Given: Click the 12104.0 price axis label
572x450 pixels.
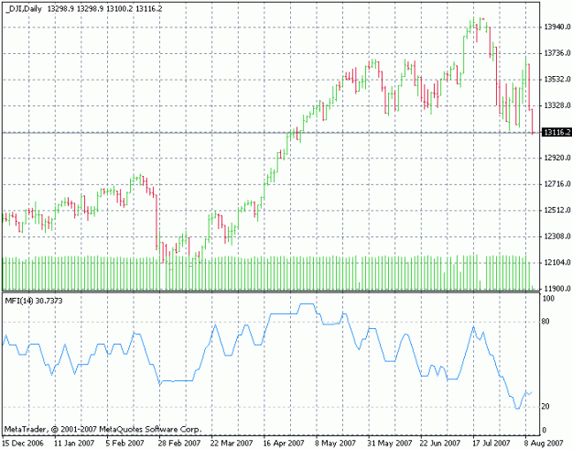Looking at the screenshot, I should [x=557, y=263].
